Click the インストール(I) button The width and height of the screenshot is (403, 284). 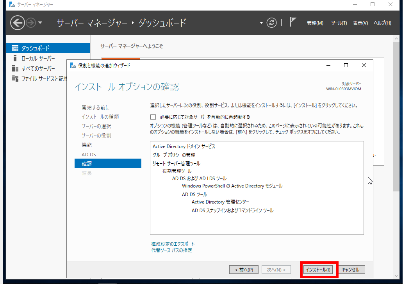pos(318,270)
